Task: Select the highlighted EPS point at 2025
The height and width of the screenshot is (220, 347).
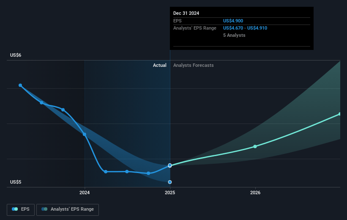Action: (170, 165)
